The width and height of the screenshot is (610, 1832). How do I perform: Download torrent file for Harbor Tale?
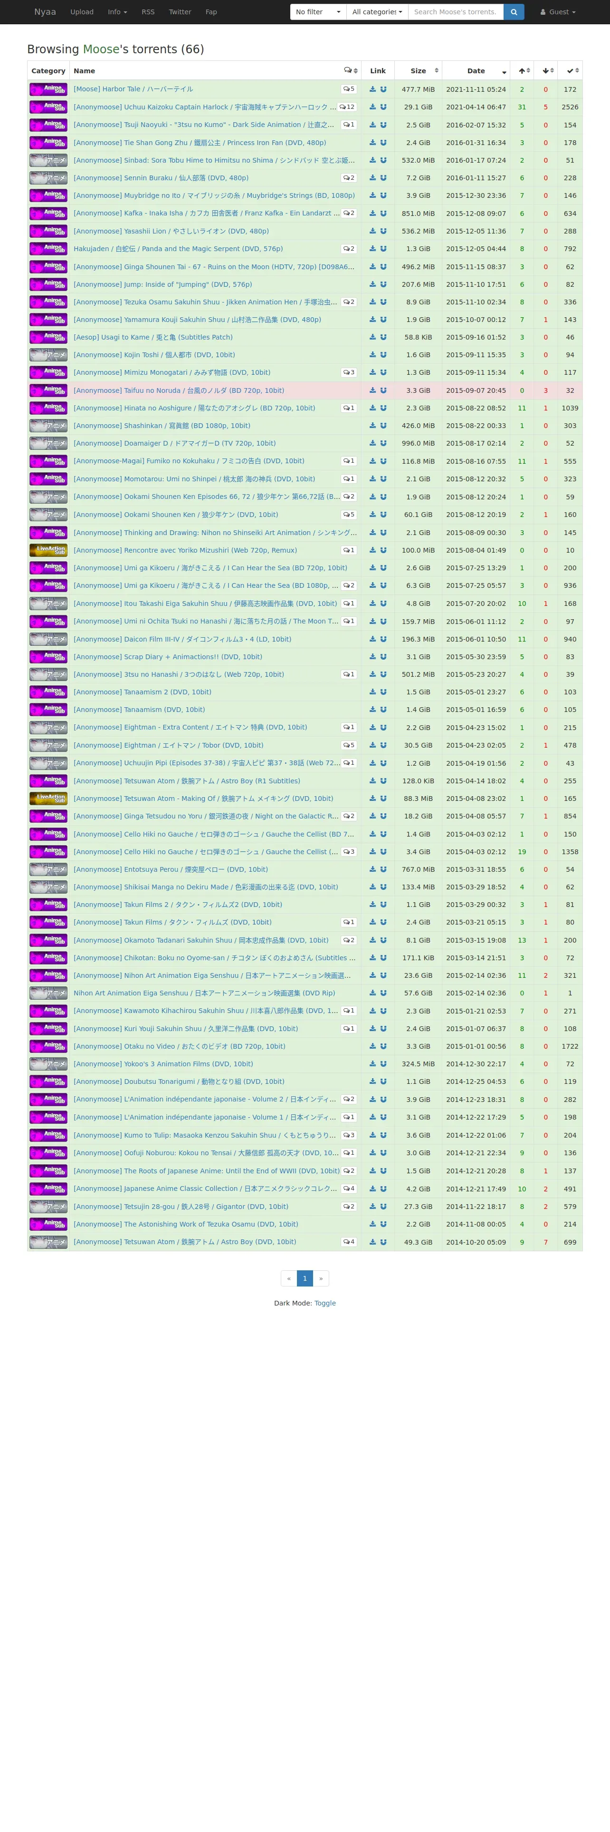[x=372, y=89]
